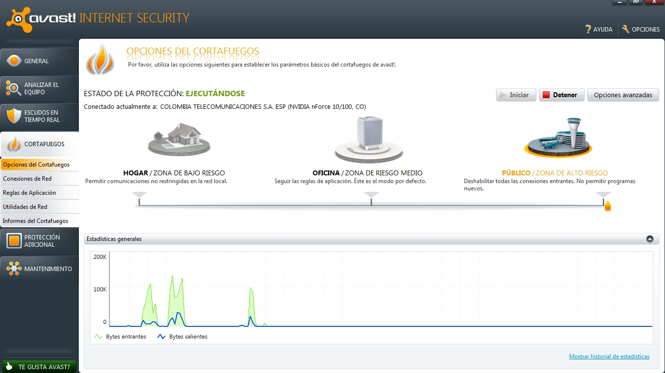
Task: Click Mostrar historial de estadísticas link
Action: click(609, 356)
